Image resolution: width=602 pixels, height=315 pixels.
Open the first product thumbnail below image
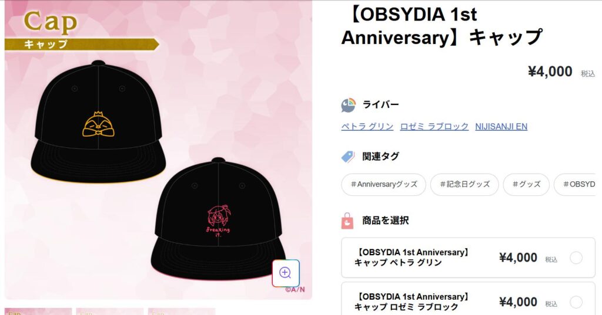(38, 311)
